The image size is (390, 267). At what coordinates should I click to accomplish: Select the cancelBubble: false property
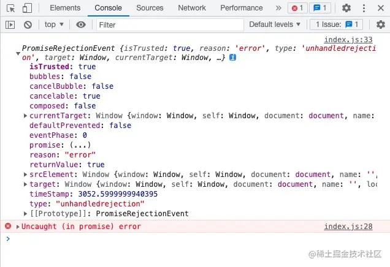71,86
